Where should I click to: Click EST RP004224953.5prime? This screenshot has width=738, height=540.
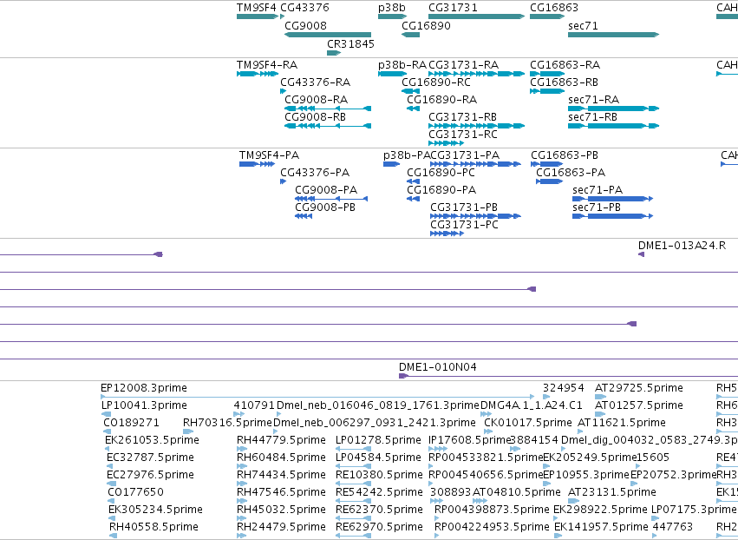tap(492, 527)
